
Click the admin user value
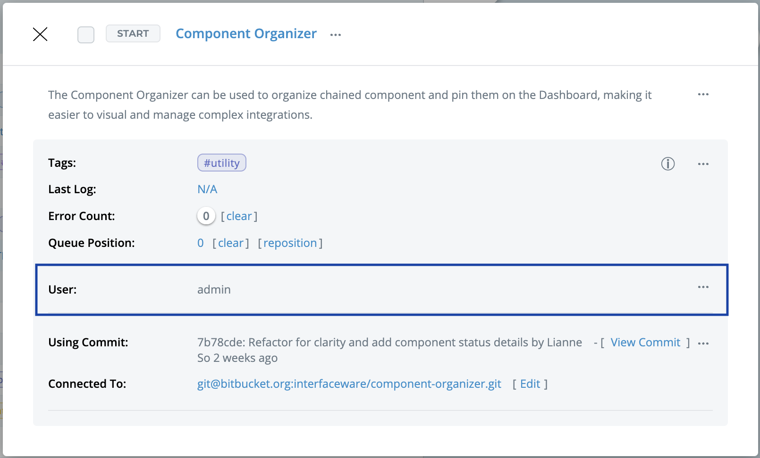[x=214, y=290]
